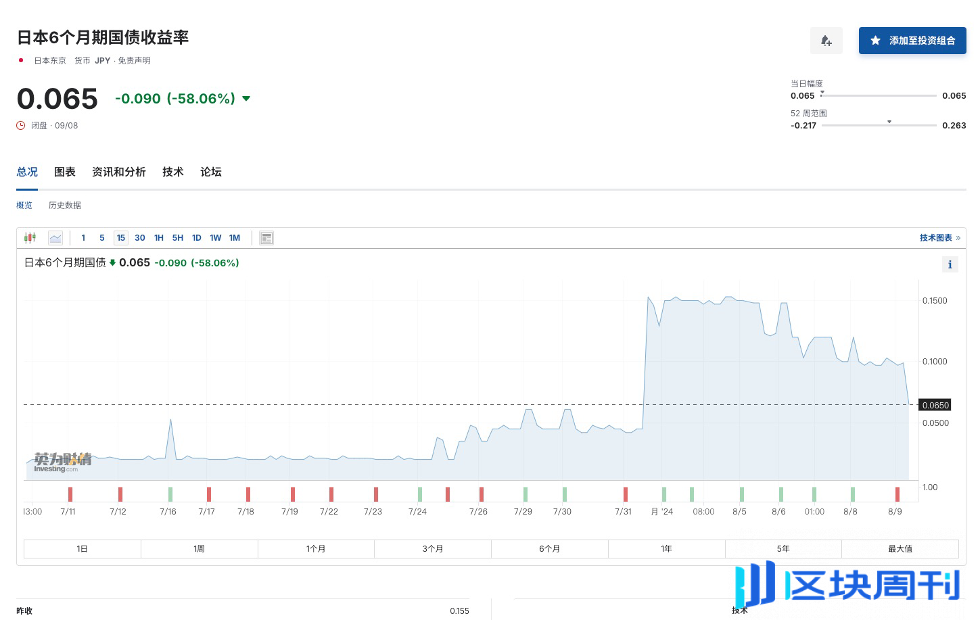Switch interval to 5H
This screenshot has height=620, width=980.
[178, 237]
